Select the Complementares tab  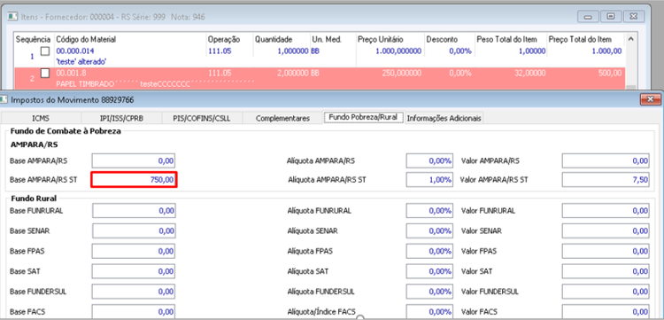tap(282, 118)
